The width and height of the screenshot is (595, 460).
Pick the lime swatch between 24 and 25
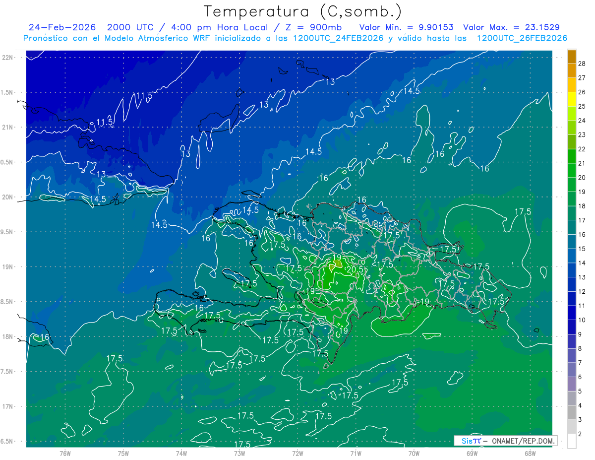(572, 113)
